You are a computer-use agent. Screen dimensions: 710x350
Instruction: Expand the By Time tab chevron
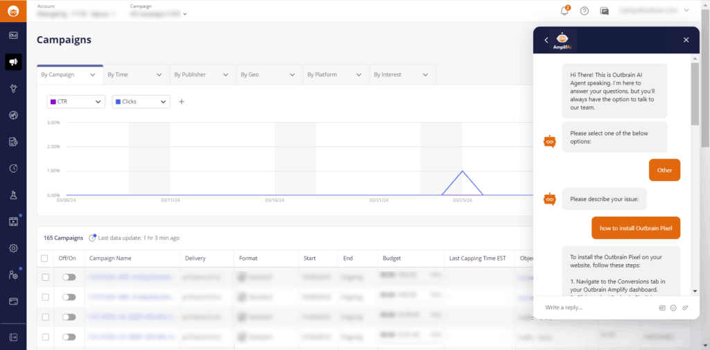tap(159, 75)
